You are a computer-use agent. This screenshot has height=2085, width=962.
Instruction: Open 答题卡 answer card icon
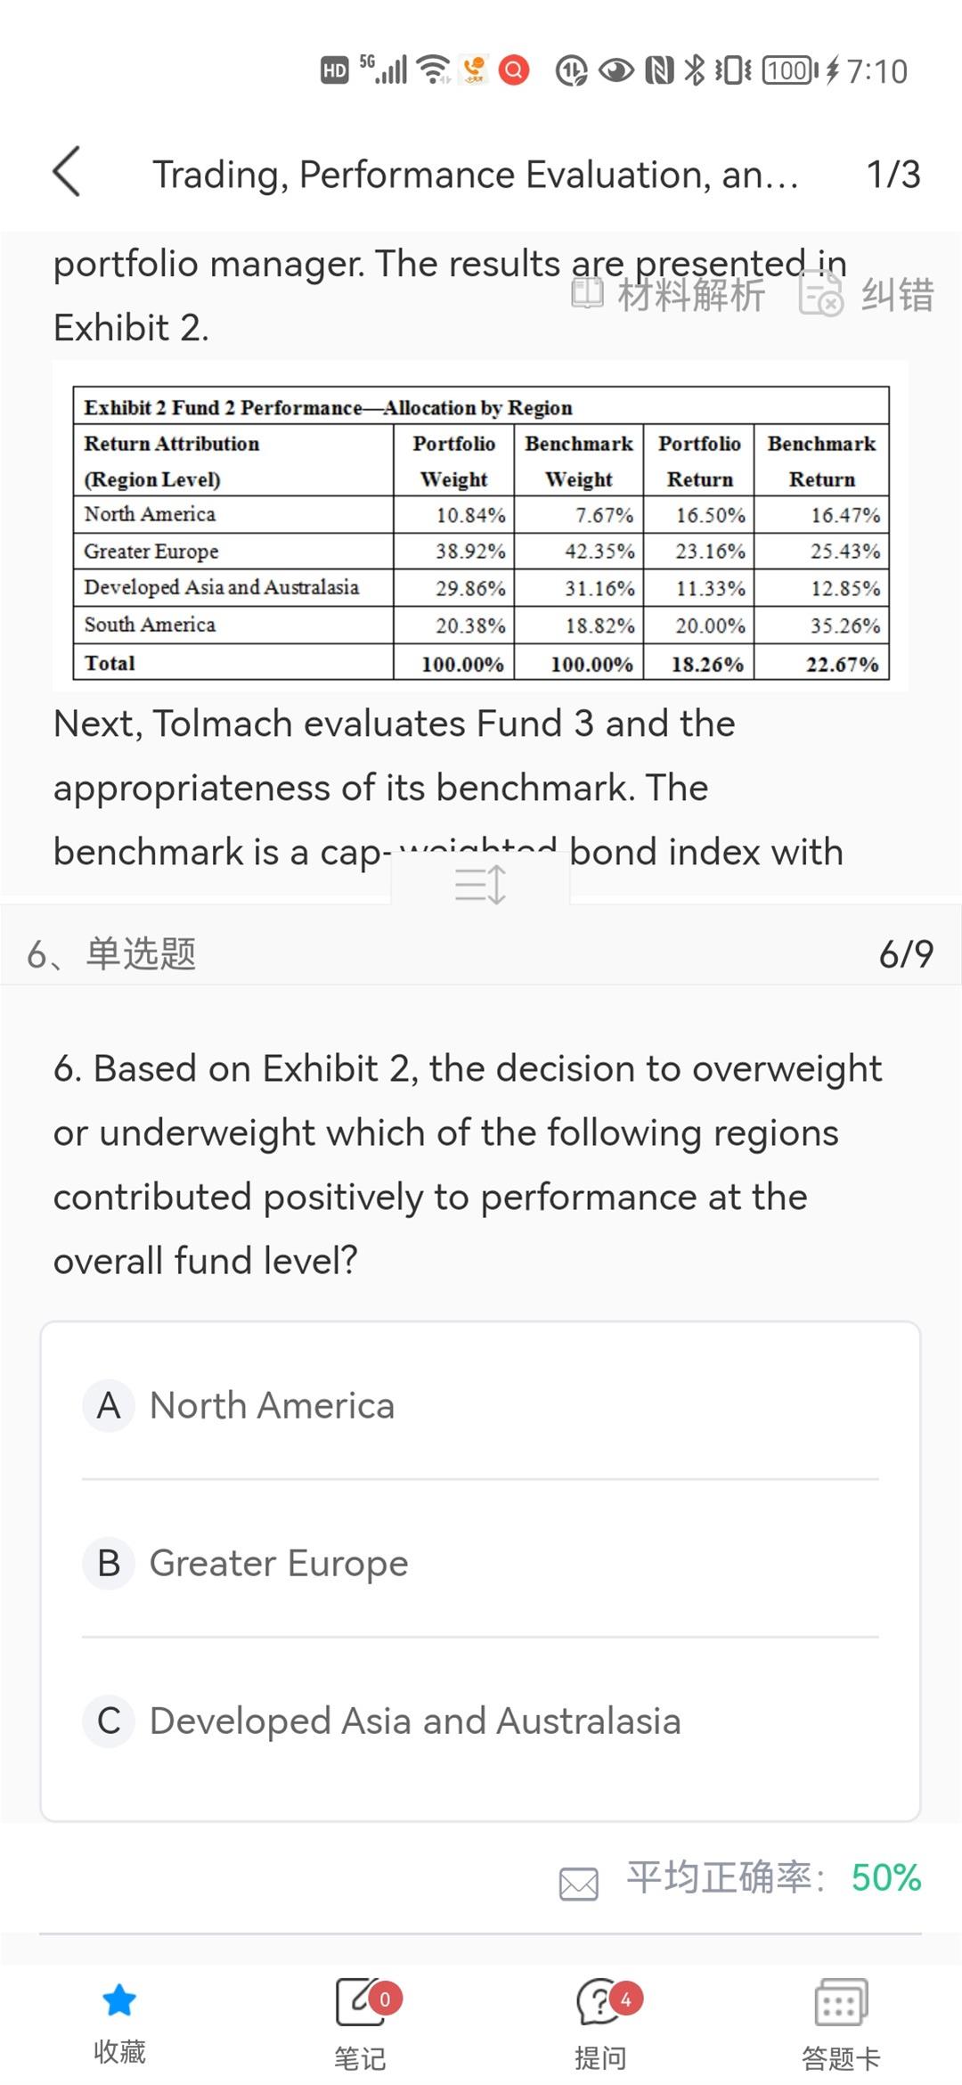coord(841,2002)
